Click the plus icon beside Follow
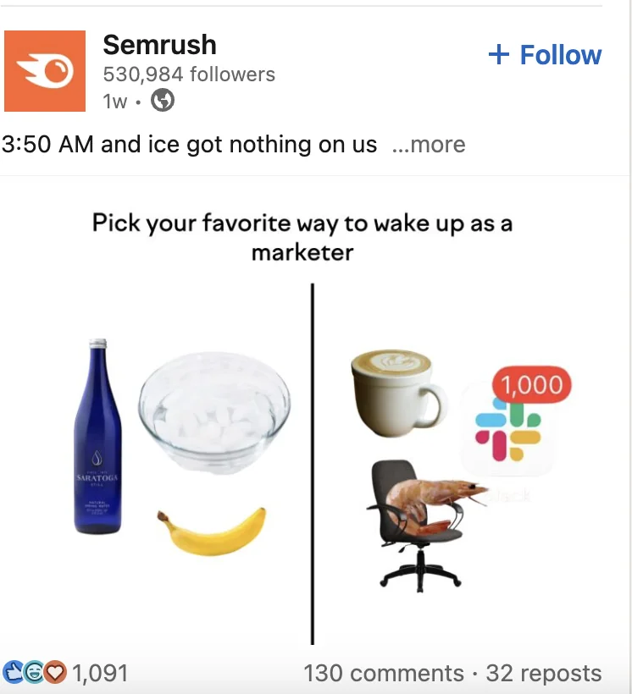 (499, 55)
